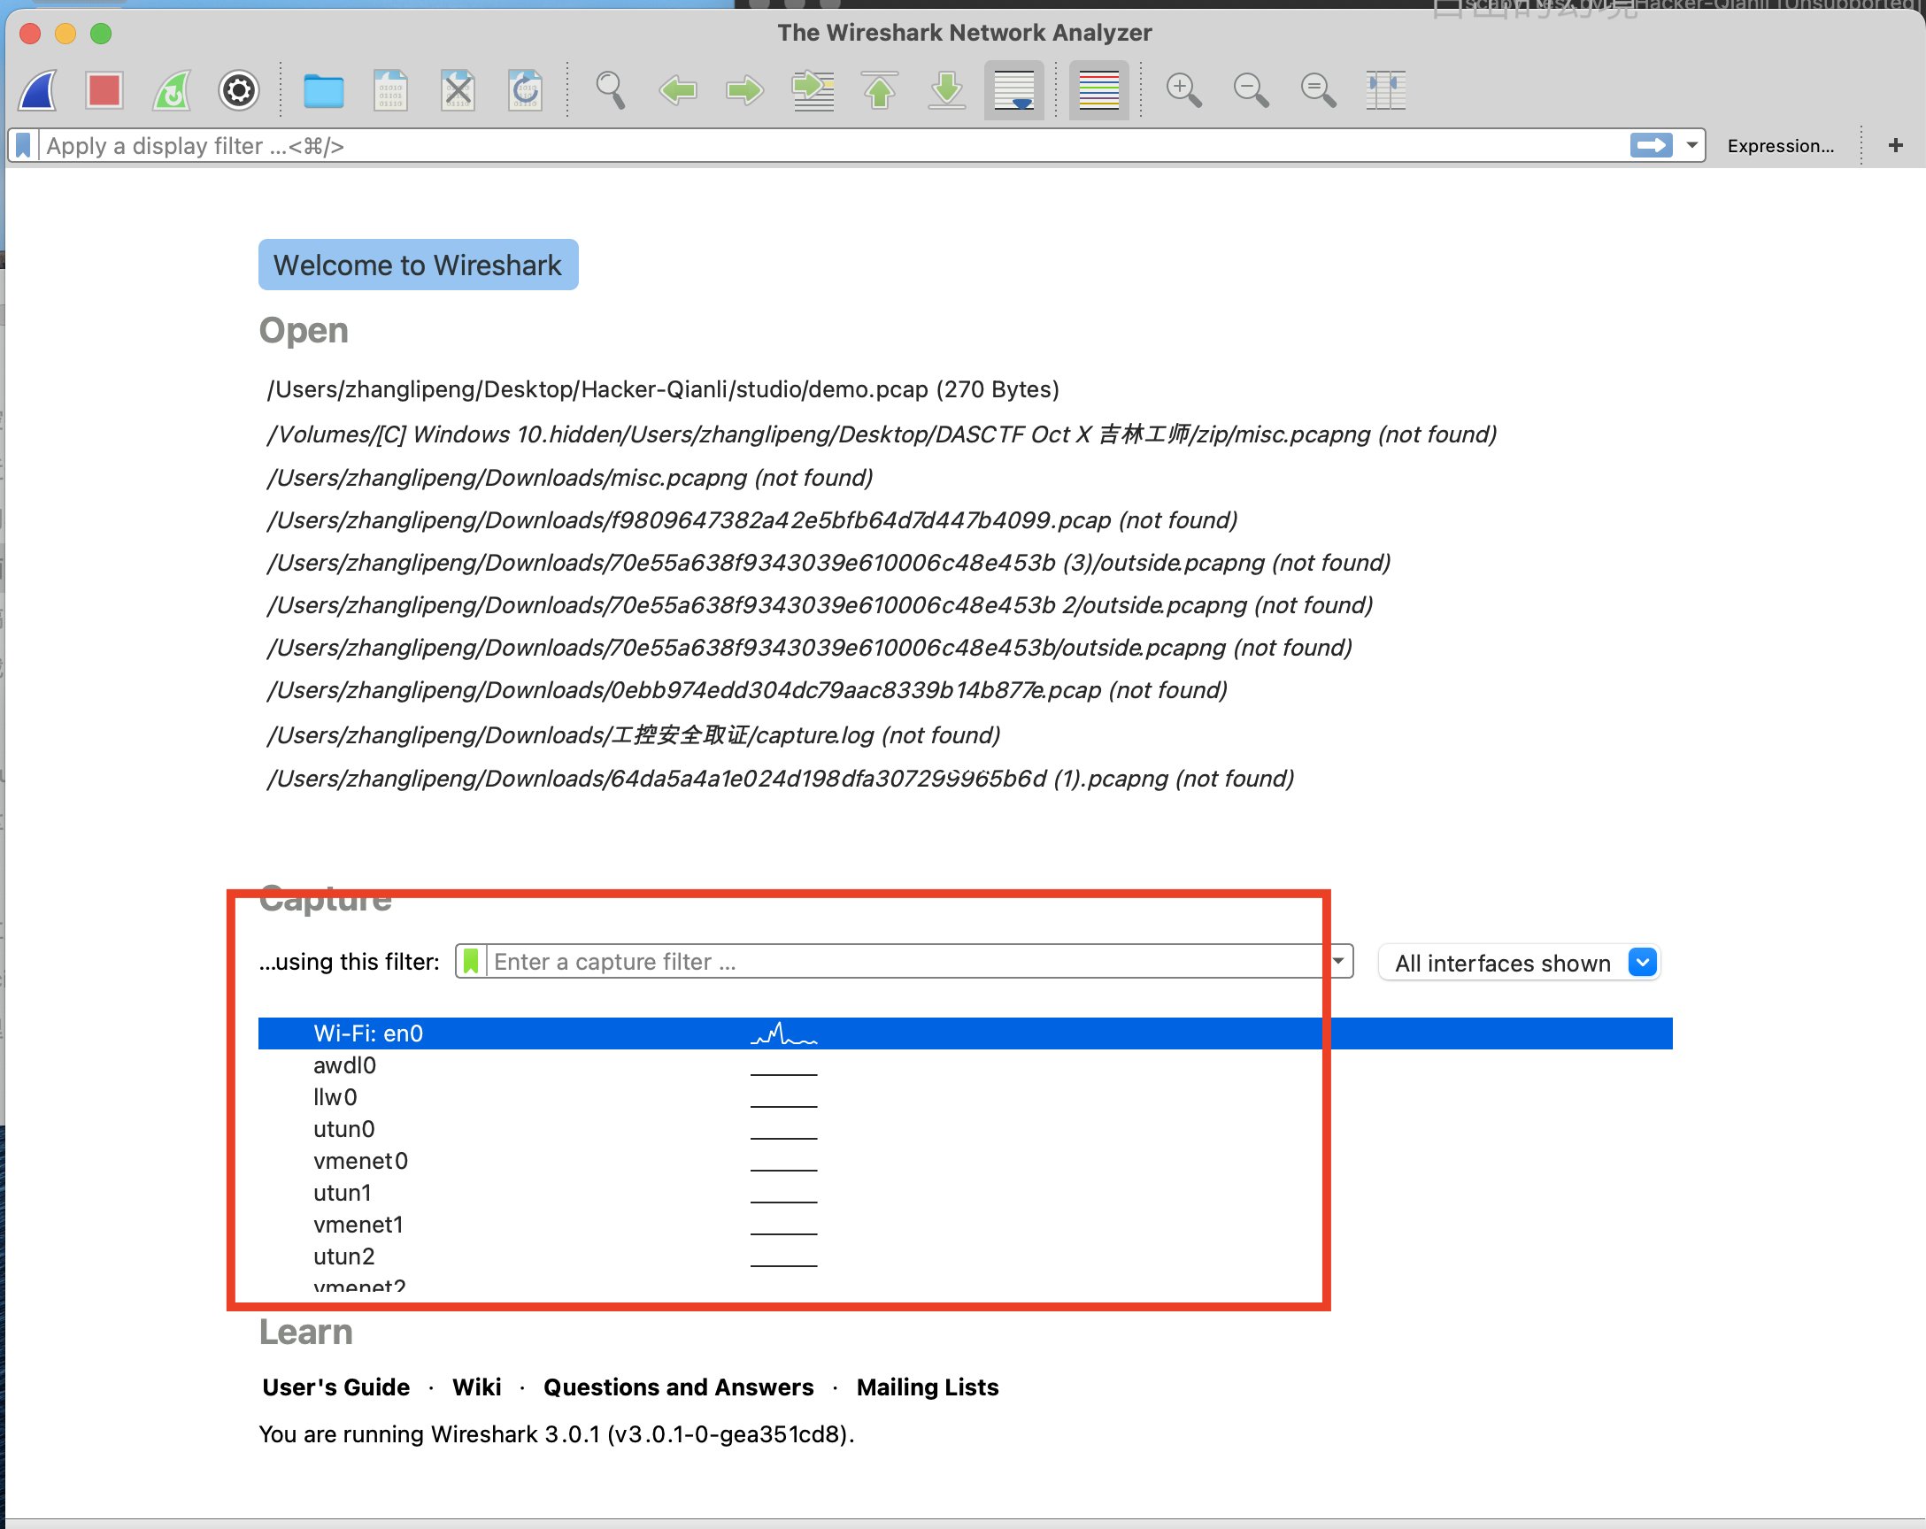This screenshot has width=1926, height=1529.
Task: Open capture filter bookmark icon
Action: pyautogui.click(x=471, y=961)
